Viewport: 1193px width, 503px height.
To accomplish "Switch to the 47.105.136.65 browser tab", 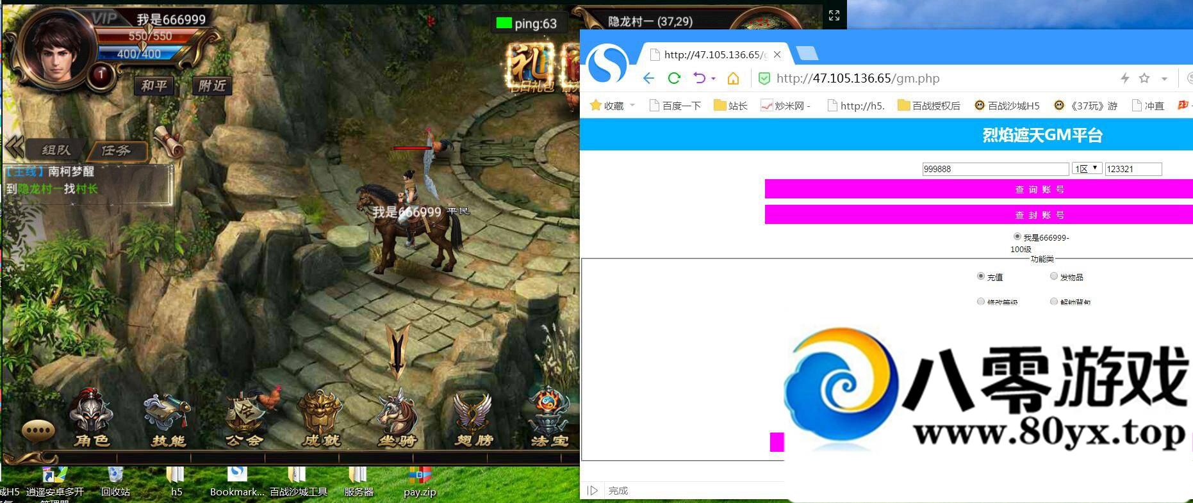I will coord(714,54).
